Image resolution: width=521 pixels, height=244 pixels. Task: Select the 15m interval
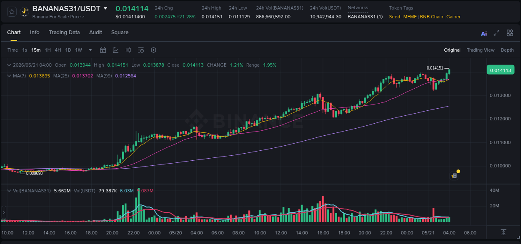point(36,50)
